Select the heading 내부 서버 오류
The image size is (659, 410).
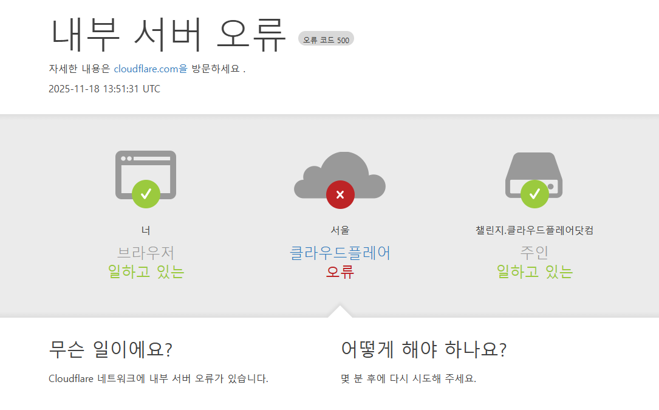[168, 35]
